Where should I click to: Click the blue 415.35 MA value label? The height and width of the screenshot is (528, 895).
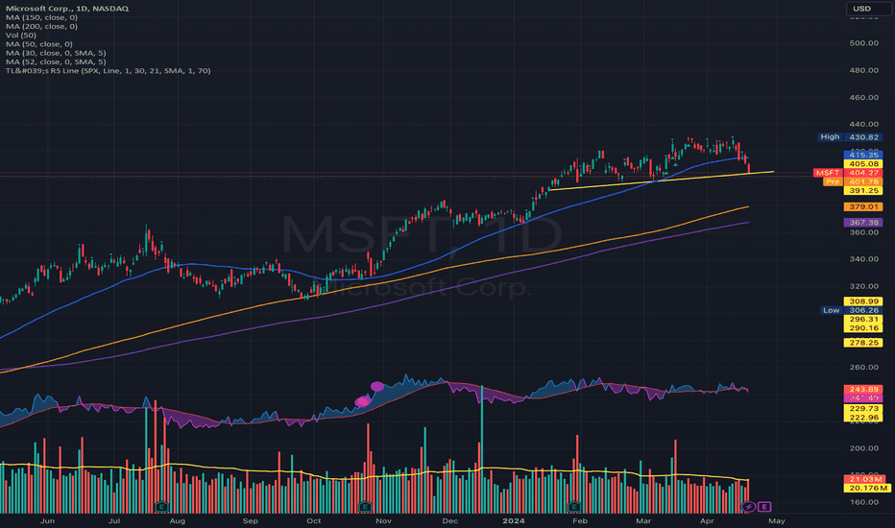(x=863, y=155)
